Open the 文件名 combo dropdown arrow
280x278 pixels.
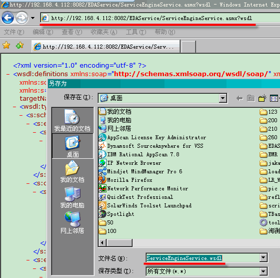(263, 258)
